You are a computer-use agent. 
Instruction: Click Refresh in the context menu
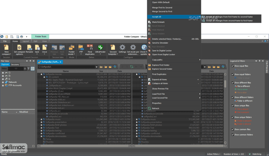[155, 108]
